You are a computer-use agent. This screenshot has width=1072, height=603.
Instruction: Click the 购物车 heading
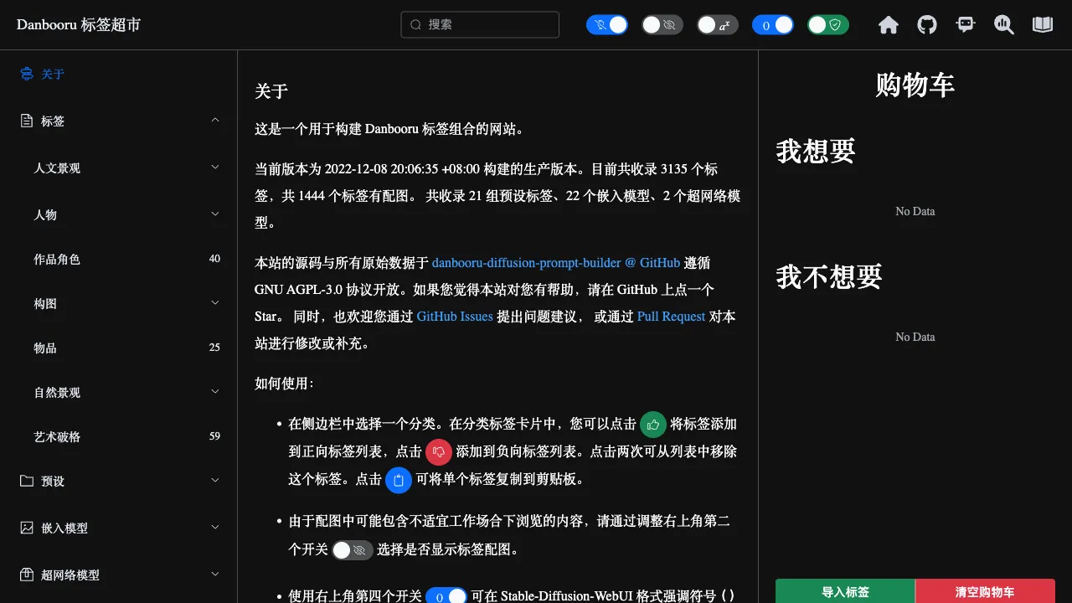[915, 85]
